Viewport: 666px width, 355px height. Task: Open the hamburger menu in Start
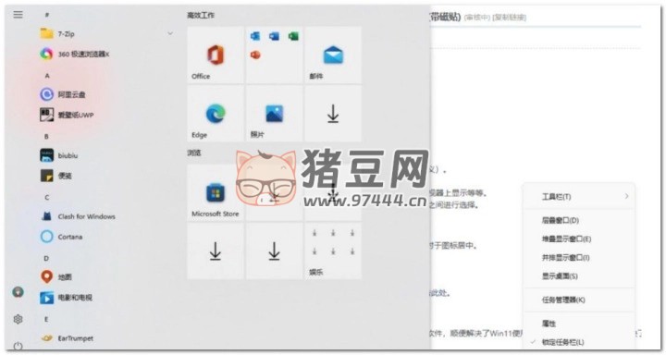click(18, 15)
